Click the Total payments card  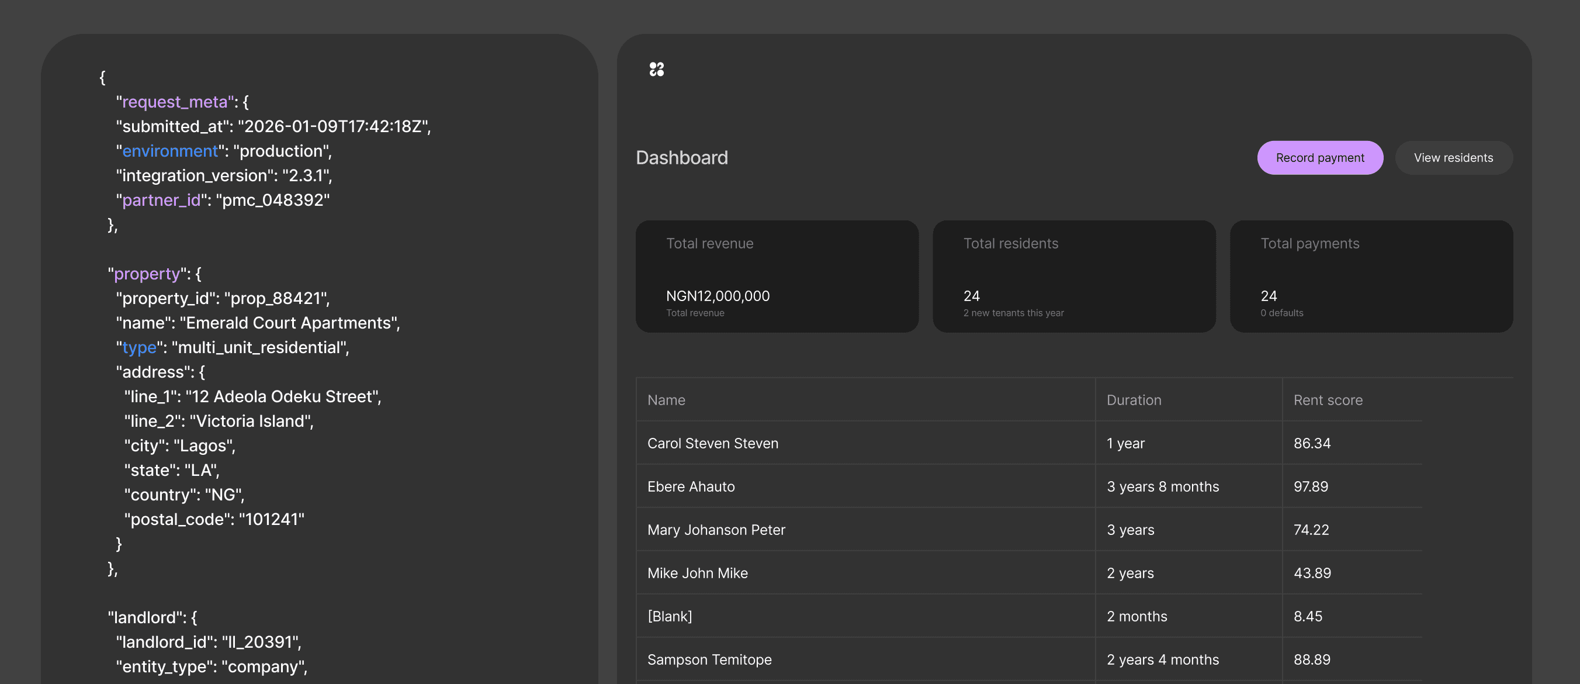1371,276
